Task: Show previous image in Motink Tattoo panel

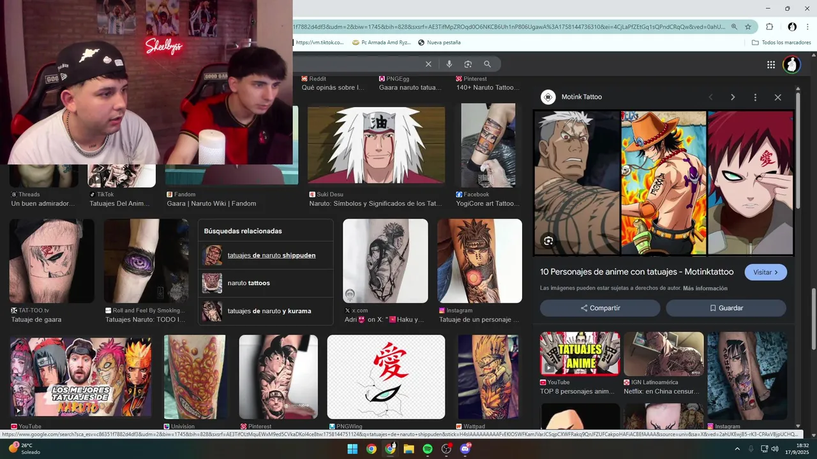Action: [710, 97]
